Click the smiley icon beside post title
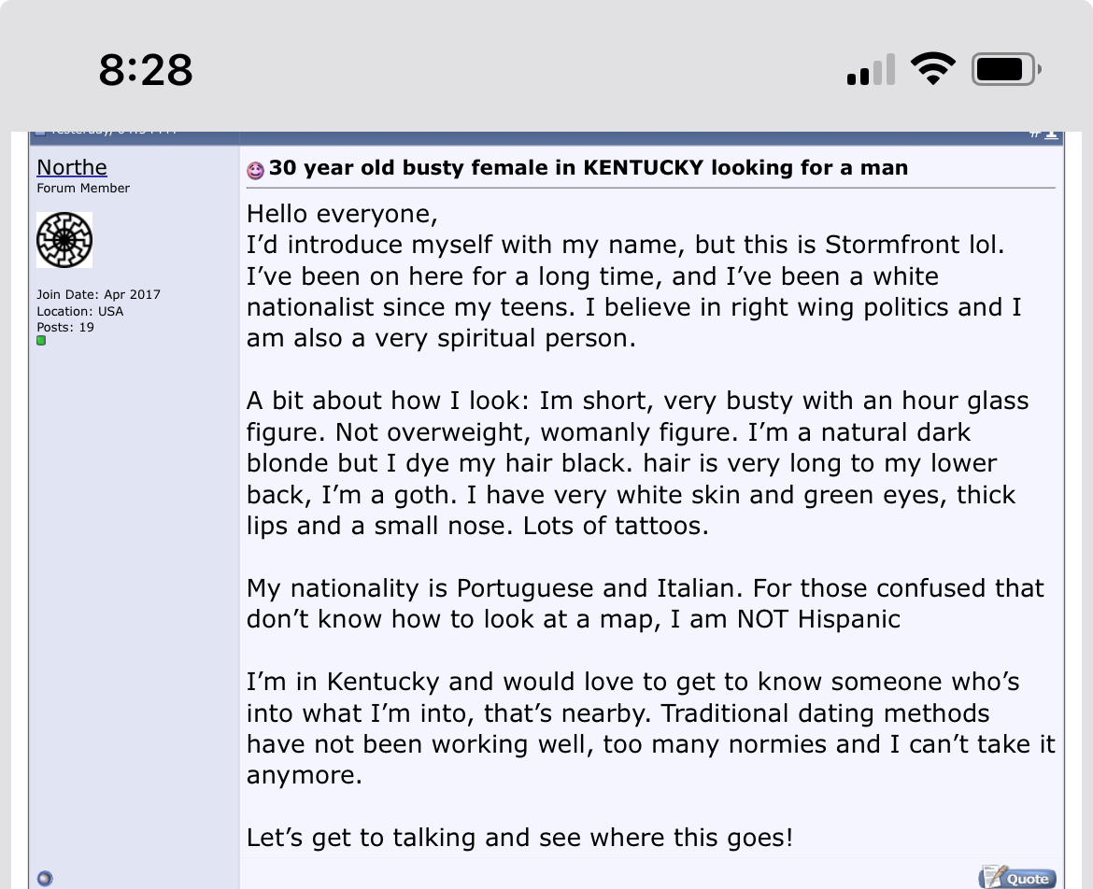The image size is (1093, 889). click(x=256, y=170)
